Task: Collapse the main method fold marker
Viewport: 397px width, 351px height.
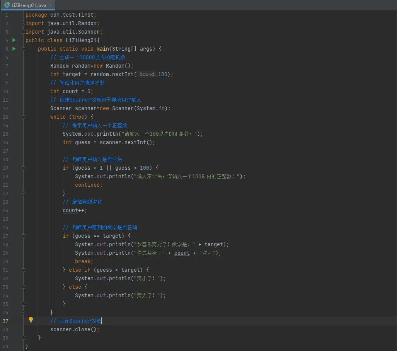Action: click(x=23, y=49)
